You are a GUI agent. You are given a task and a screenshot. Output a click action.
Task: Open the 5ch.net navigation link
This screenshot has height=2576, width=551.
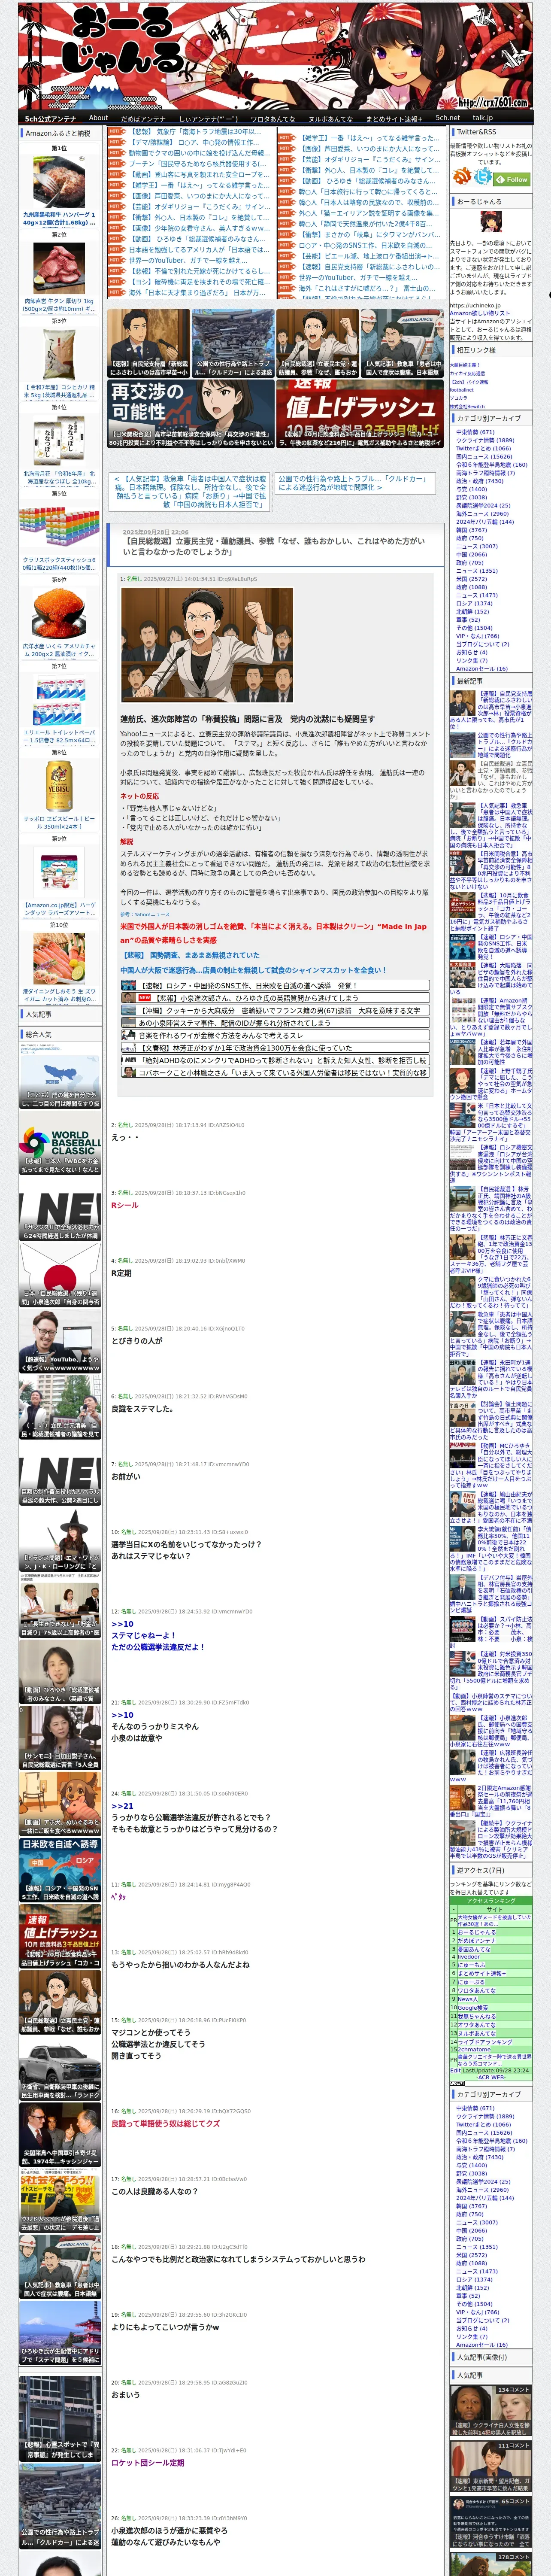pyautogui.click(x=448, y=118)
